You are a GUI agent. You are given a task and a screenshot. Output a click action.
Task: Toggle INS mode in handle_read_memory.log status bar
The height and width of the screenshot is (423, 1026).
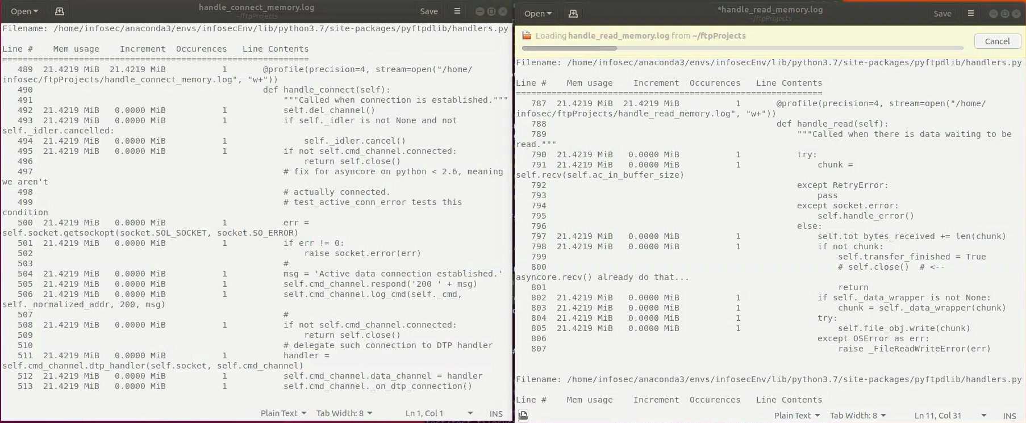1009,416
